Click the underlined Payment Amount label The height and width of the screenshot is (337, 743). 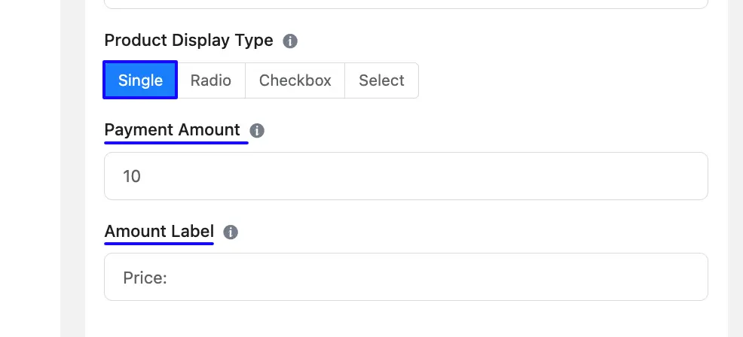(173, 129)
